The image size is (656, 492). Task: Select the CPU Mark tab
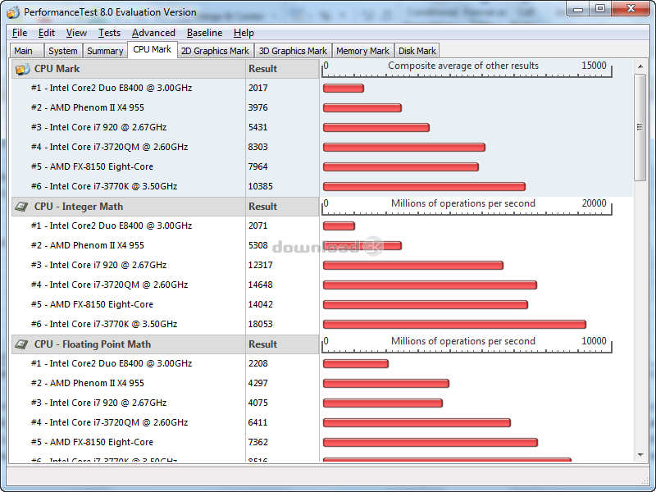[x=153, y=49]
